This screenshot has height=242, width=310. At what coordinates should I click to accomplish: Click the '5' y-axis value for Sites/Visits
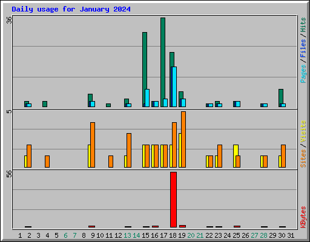[9, 111]
